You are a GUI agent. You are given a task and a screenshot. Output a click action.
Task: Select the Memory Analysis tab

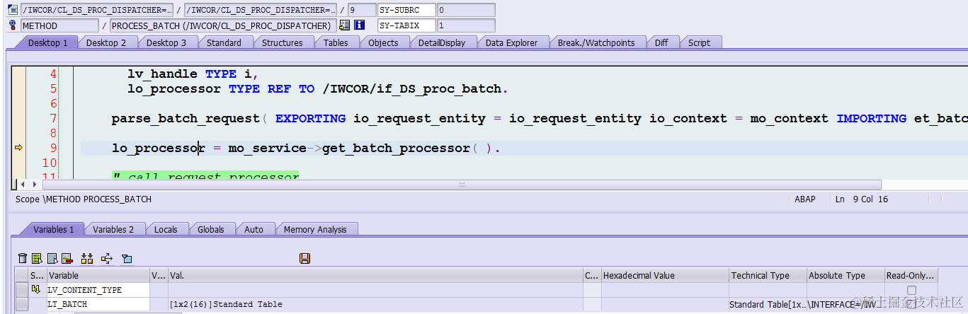point(315,229)
